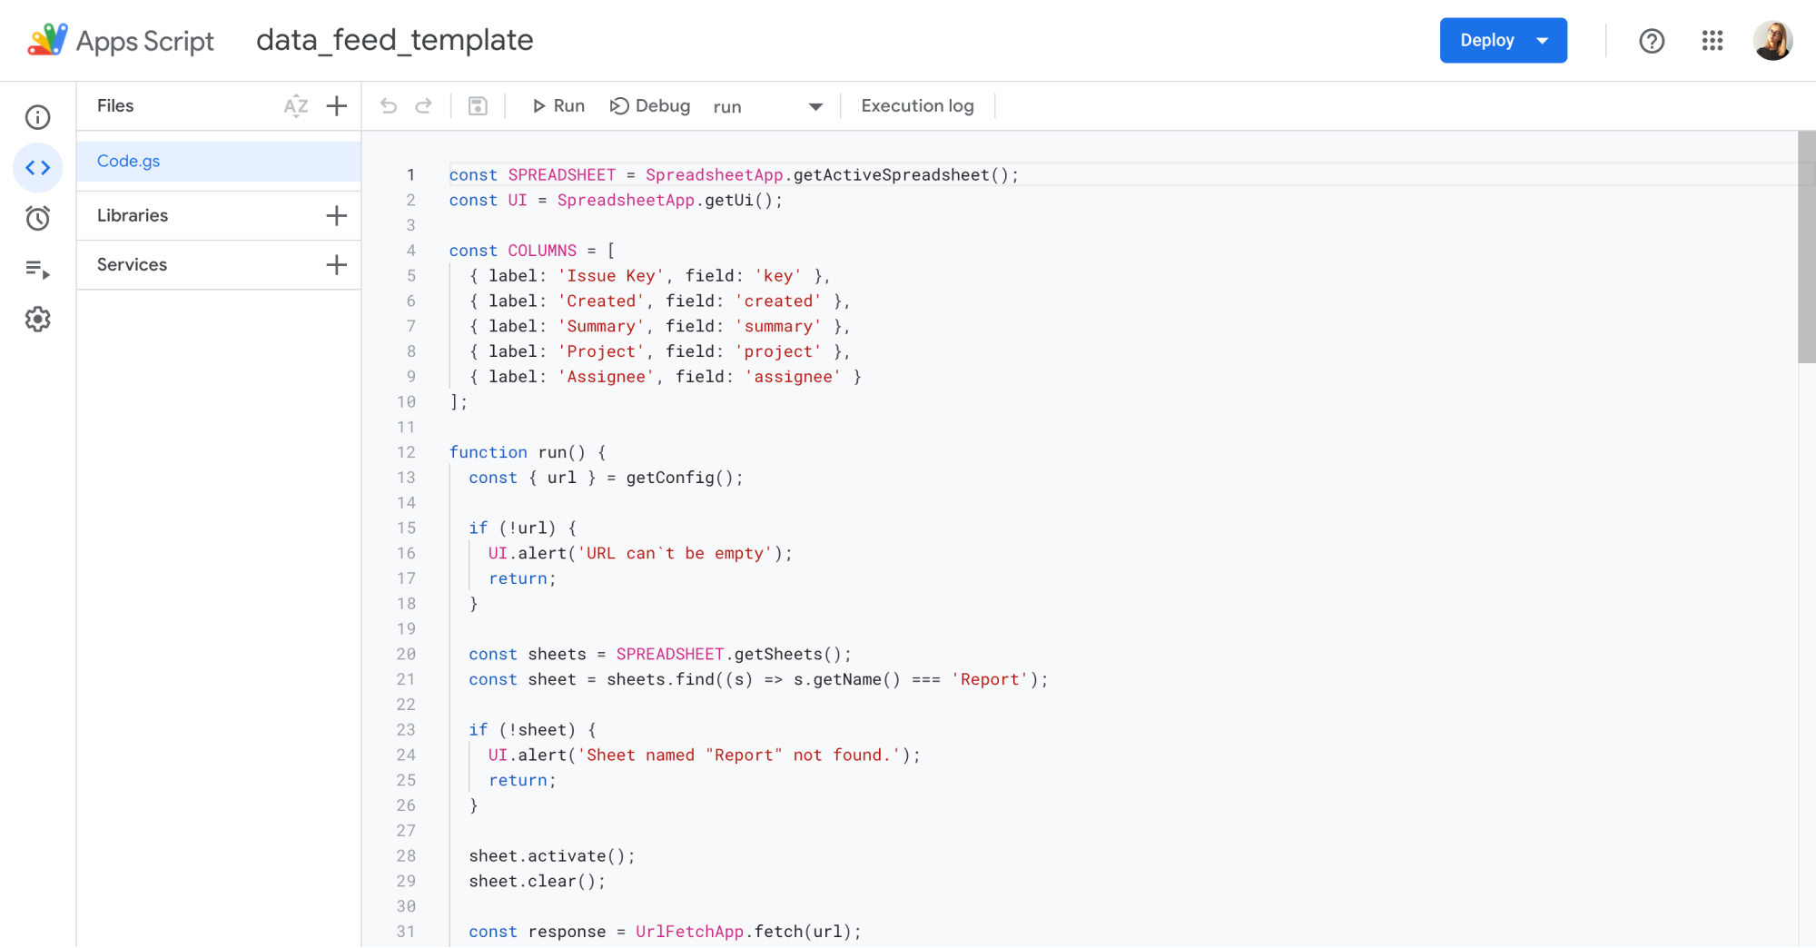Start the Debug button
This screenshot has height=948, width=1816.
(x=650, y=106)
